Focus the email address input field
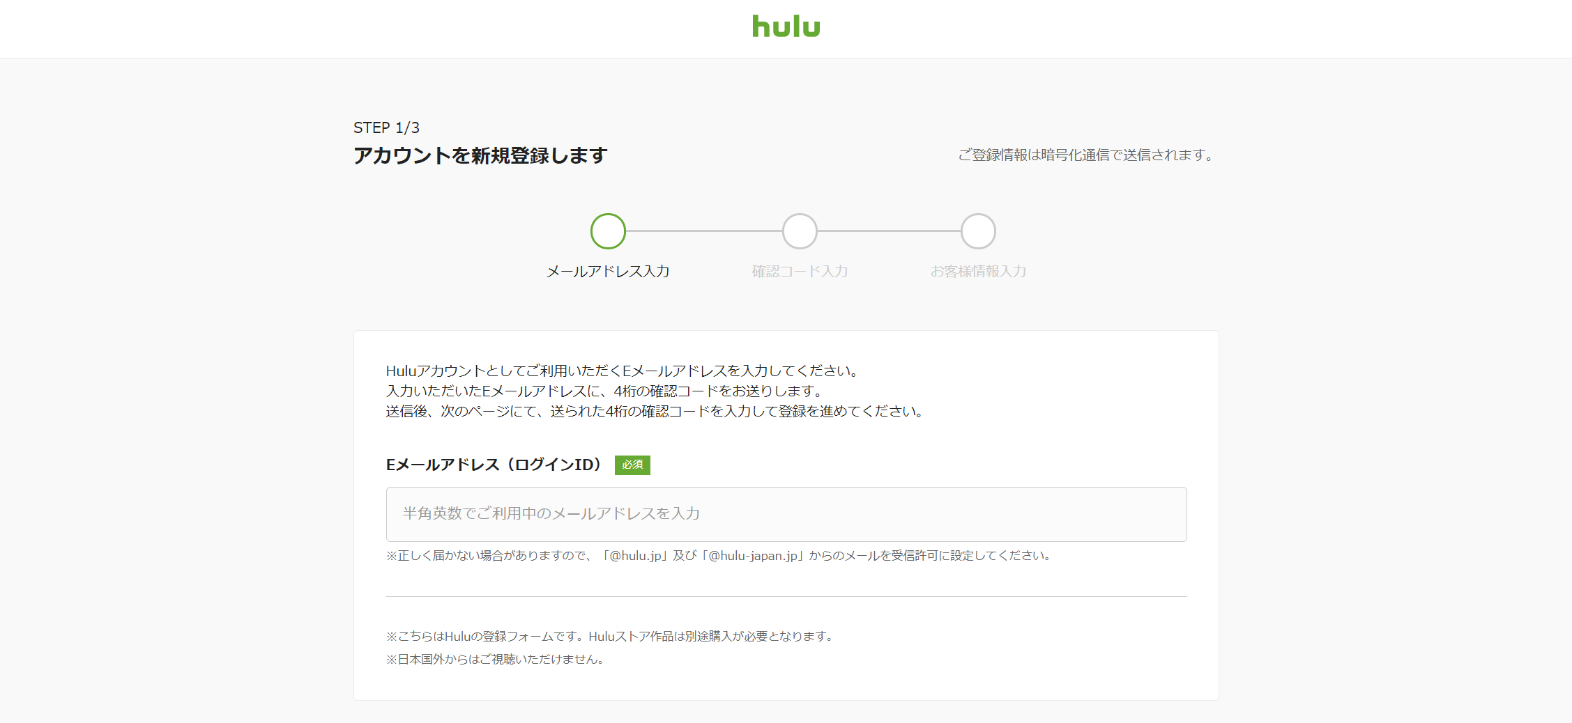This screenshot has width=1572, height=723. 786,514
